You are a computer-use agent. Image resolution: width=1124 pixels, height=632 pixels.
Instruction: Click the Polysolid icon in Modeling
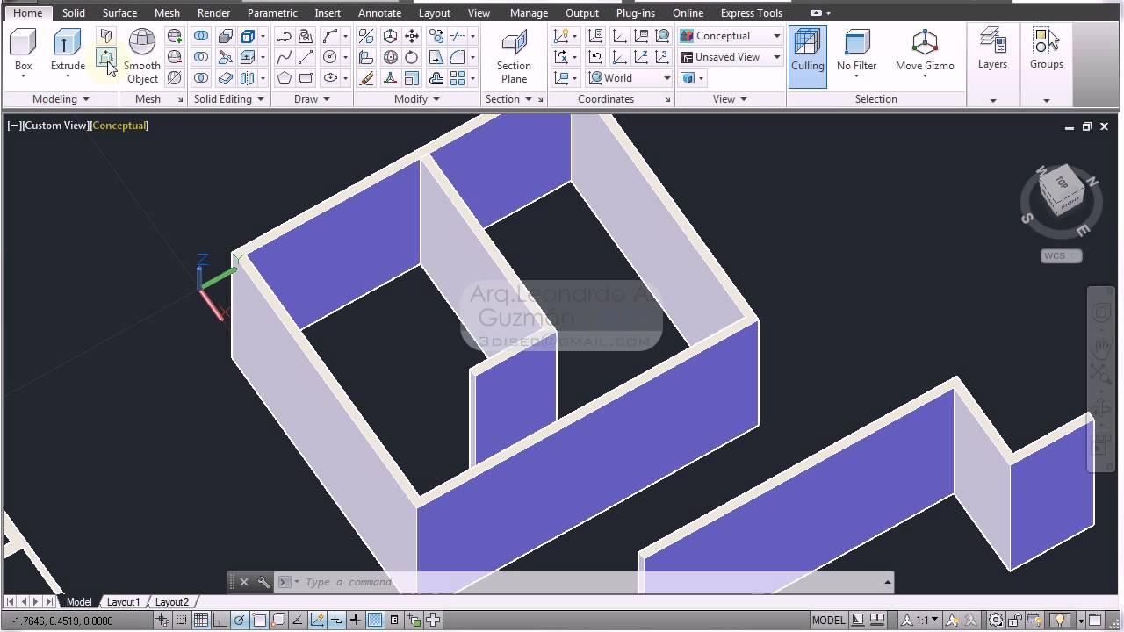point(106,36)
